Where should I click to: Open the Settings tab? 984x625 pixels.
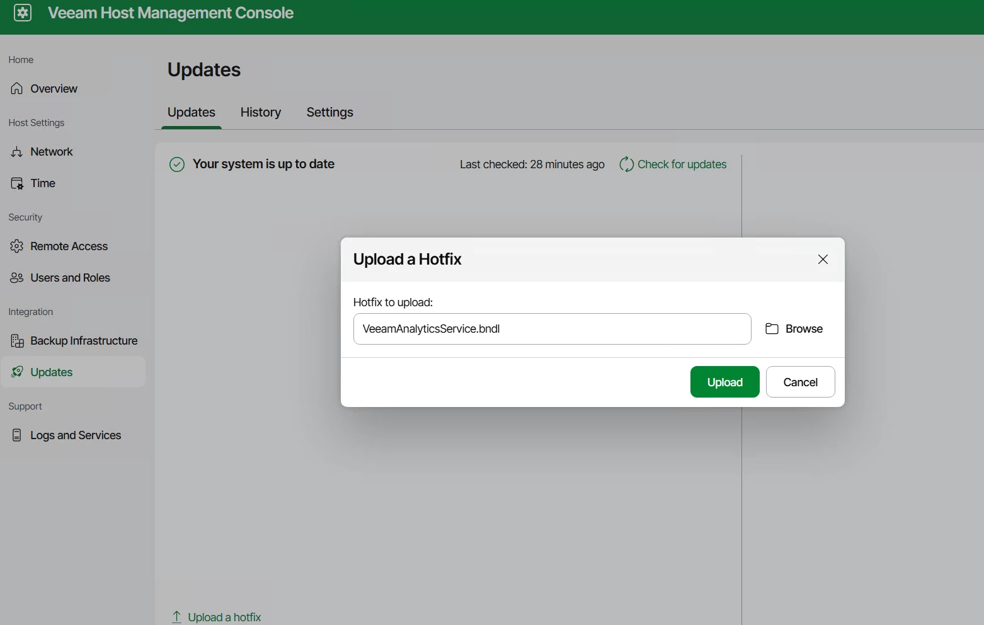(330, 112)
